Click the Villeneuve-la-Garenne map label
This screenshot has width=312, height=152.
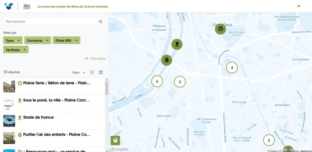pos(159,28)
